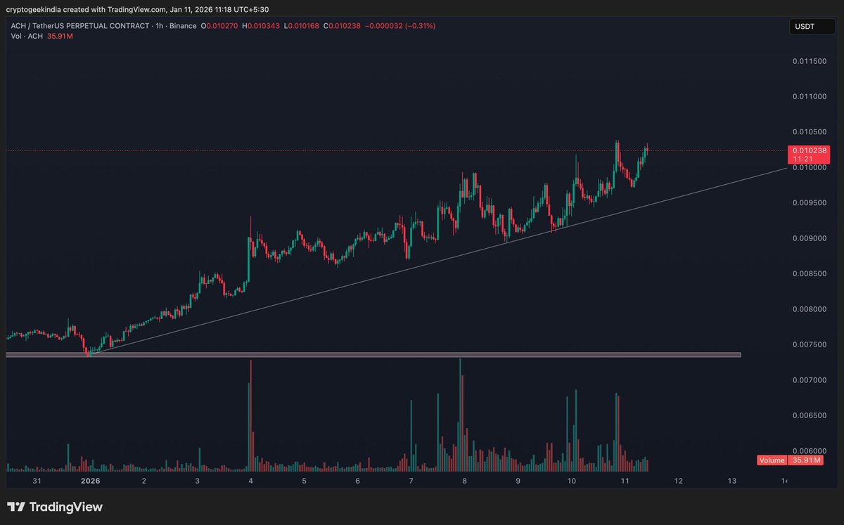Click the red current price label 0.010238

810,150
